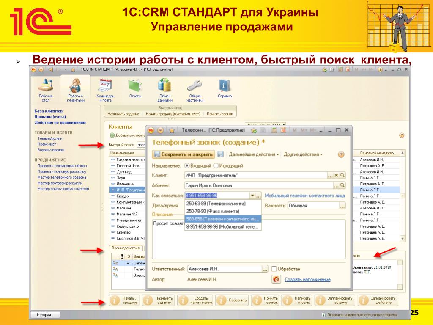Screen dimensions: 433x325
Task: Open the Другие действия dropdown
Action: [x=303, y=154]
